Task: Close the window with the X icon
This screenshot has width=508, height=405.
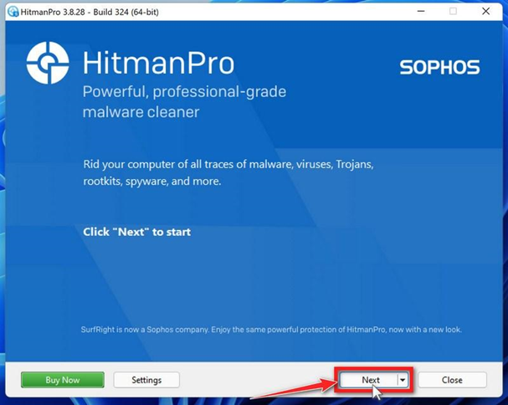Action: (x=485, y=12)
